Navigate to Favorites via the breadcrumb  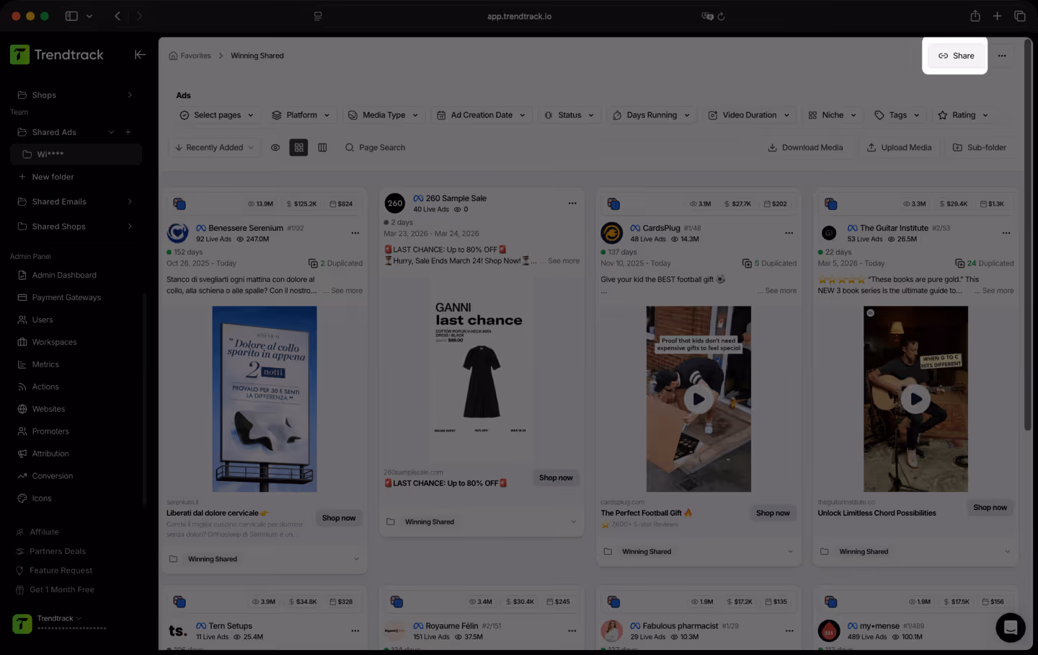coord(195,55)
